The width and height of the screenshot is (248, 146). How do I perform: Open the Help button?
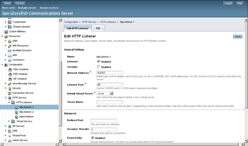click(240, 3)
